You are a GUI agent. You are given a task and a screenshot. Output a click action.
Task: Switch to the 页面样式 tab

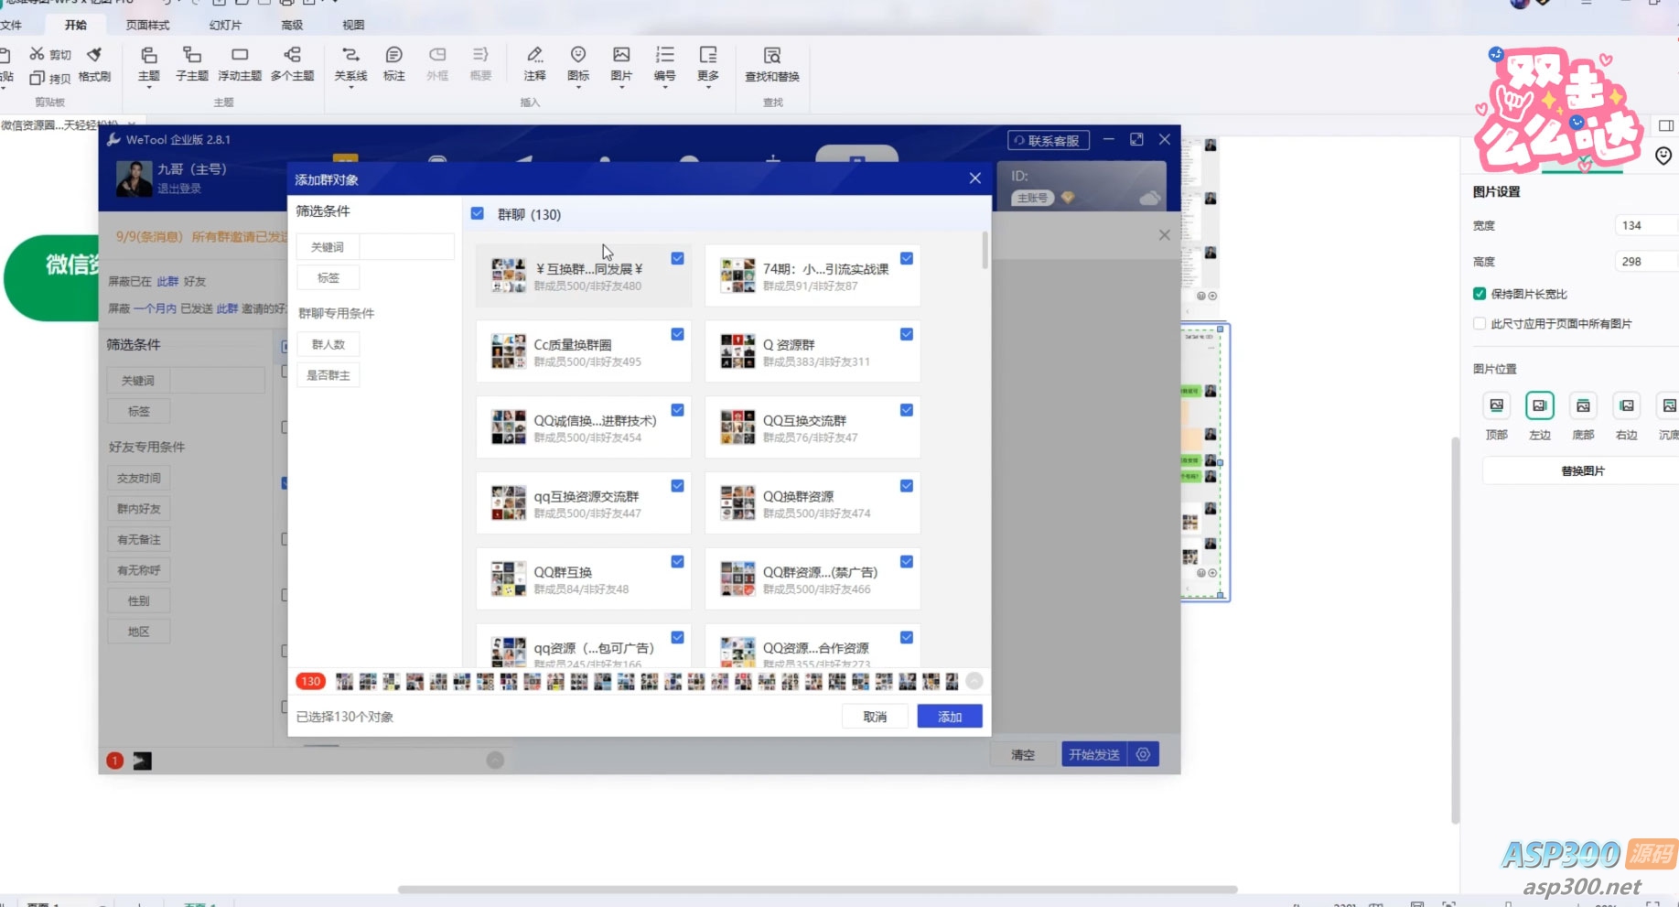click(x=147, y=25)
